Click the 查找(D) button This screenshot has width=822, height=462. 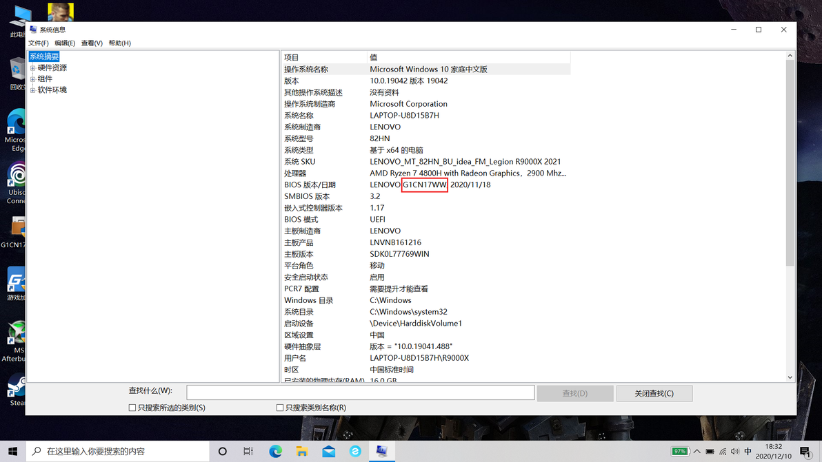coord(575,393)
